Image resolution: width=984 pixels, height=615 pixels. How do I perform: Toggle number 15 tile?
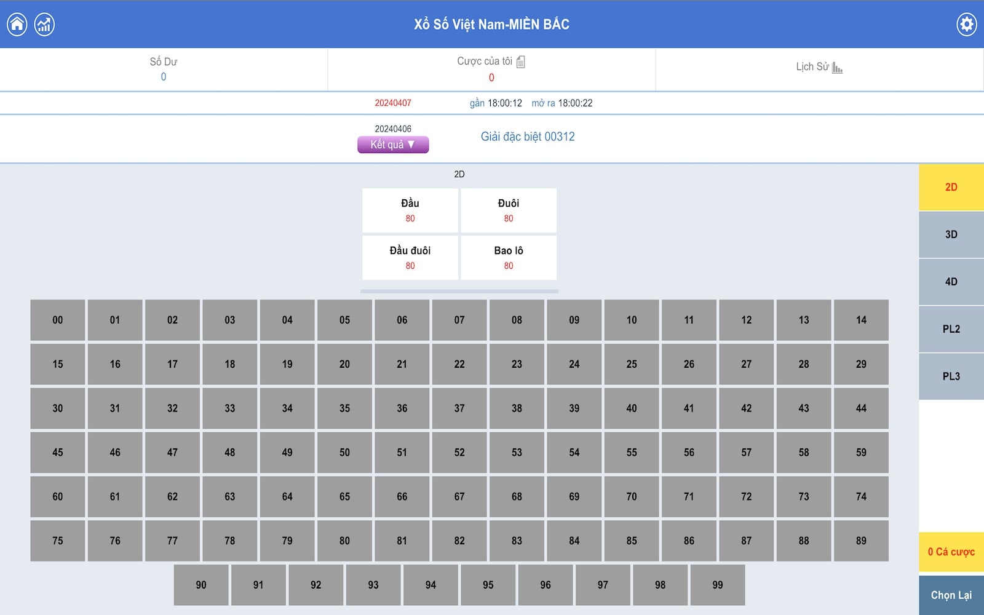pos(58,364)
